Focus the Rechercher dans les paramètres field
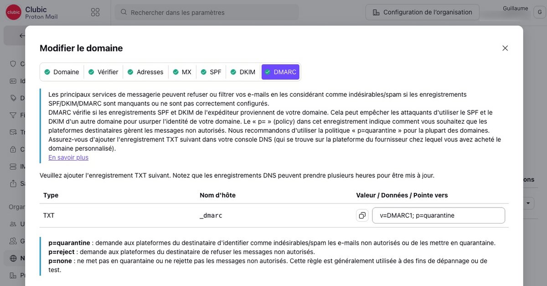 pyautogui.click(x=206, y=12)
